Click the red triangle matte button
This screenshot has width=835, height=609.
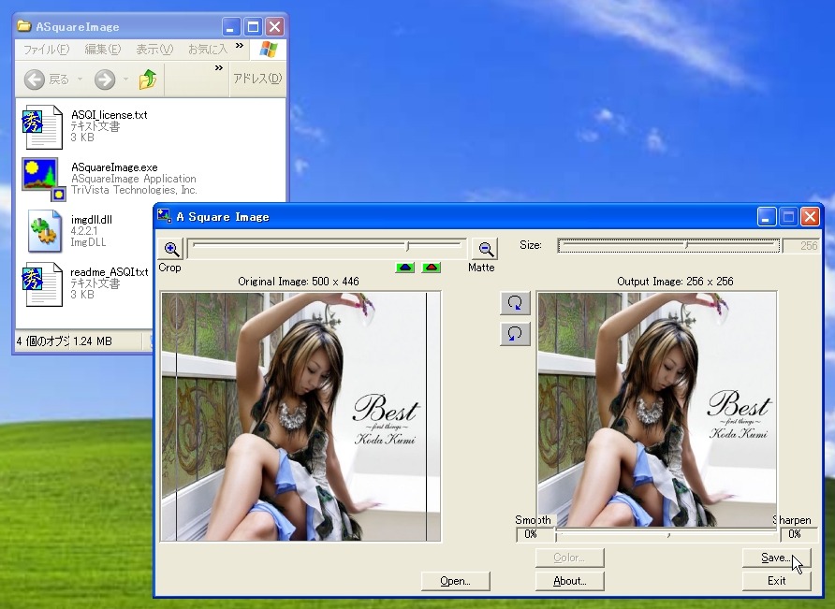tap(431, 268)
